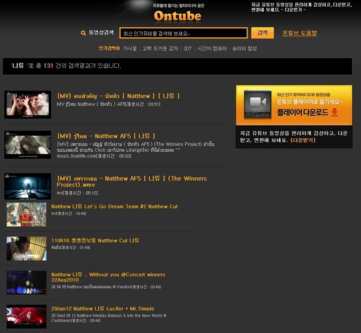This screenshot has height=333, width=361.
Task: Click the mv 재생시간 : 05:12 text
Action: tap(77, 193)
